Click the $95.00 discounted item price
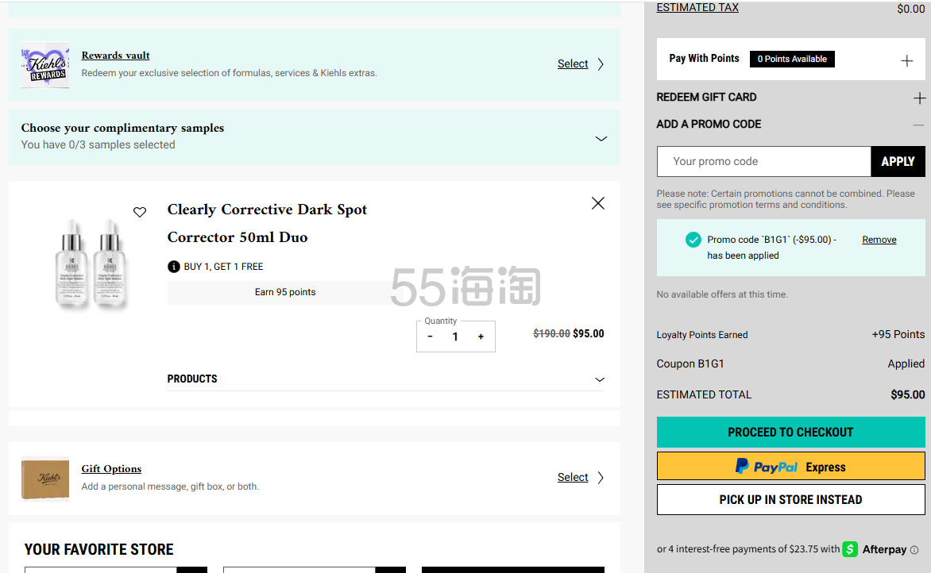 click(x=589, y=334)
